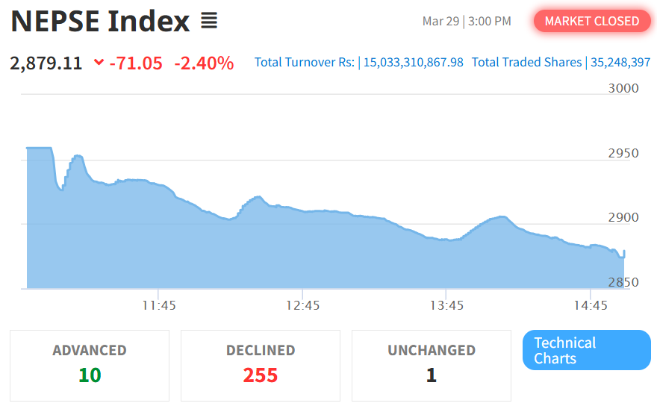Viewport: 657px width, 406px height.
Task: Click the 13:45 time axis label
Action: click(x=446, y=305)
